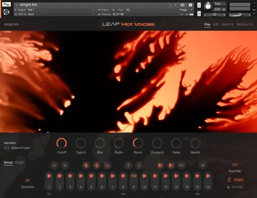Click the double-chevron icon above pad 15

[203, 165]
